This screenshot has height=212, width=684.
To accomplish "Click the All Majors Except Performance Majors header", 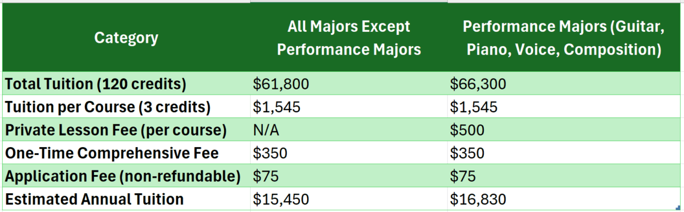I will pyautogui.click(x=349, y=38).
